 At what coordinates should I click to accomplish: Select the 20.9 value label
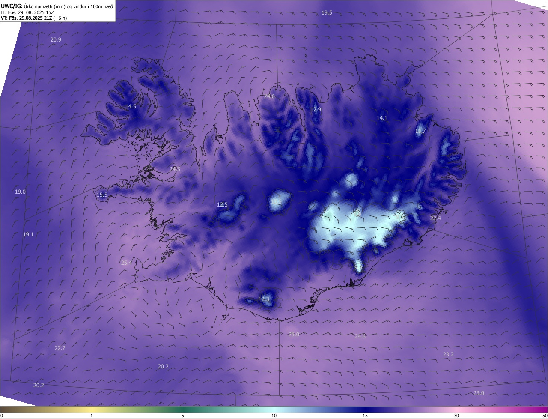(56, 39)
